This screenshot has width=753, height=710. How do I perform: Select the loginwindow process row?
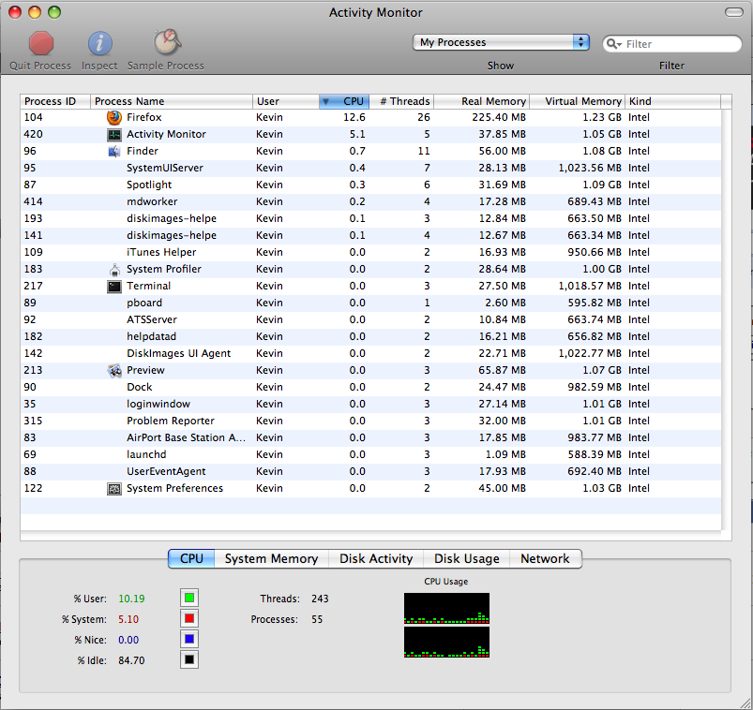point(370,404)
